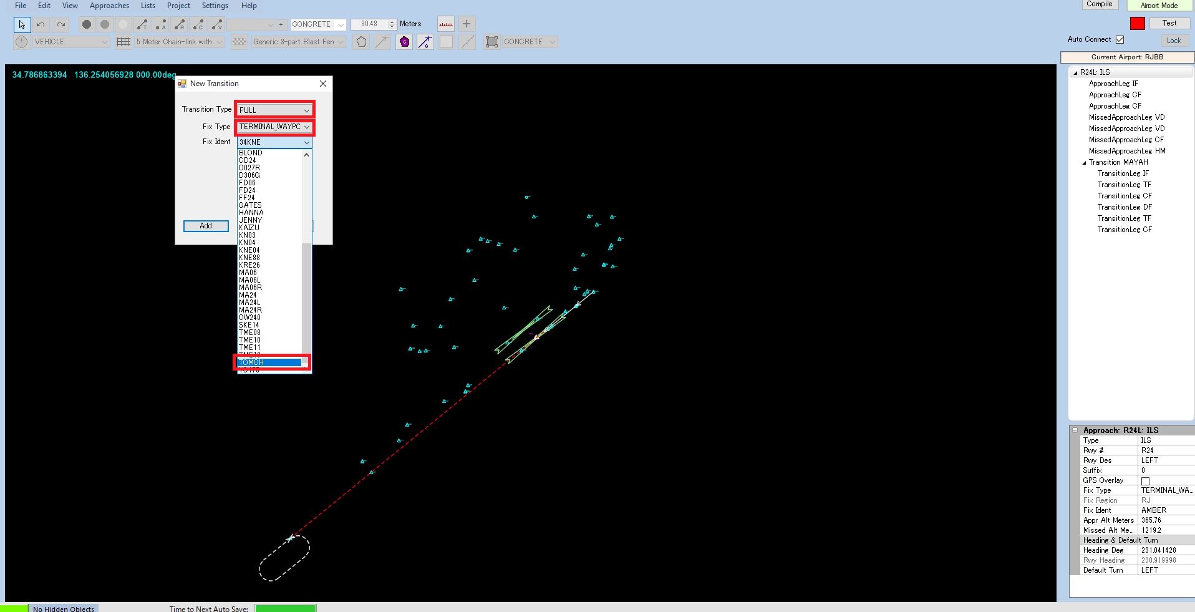Open the Transition Type dropdown
The height and width of the screenshot is (612, 1195).
pyautogui.click(x=274, y=110)
